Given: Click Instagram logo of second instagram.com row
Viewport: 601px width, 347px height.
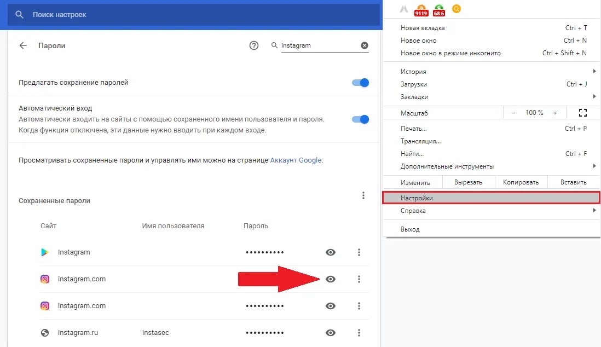Looking at the screenshot, I should (x=45, y=306).
